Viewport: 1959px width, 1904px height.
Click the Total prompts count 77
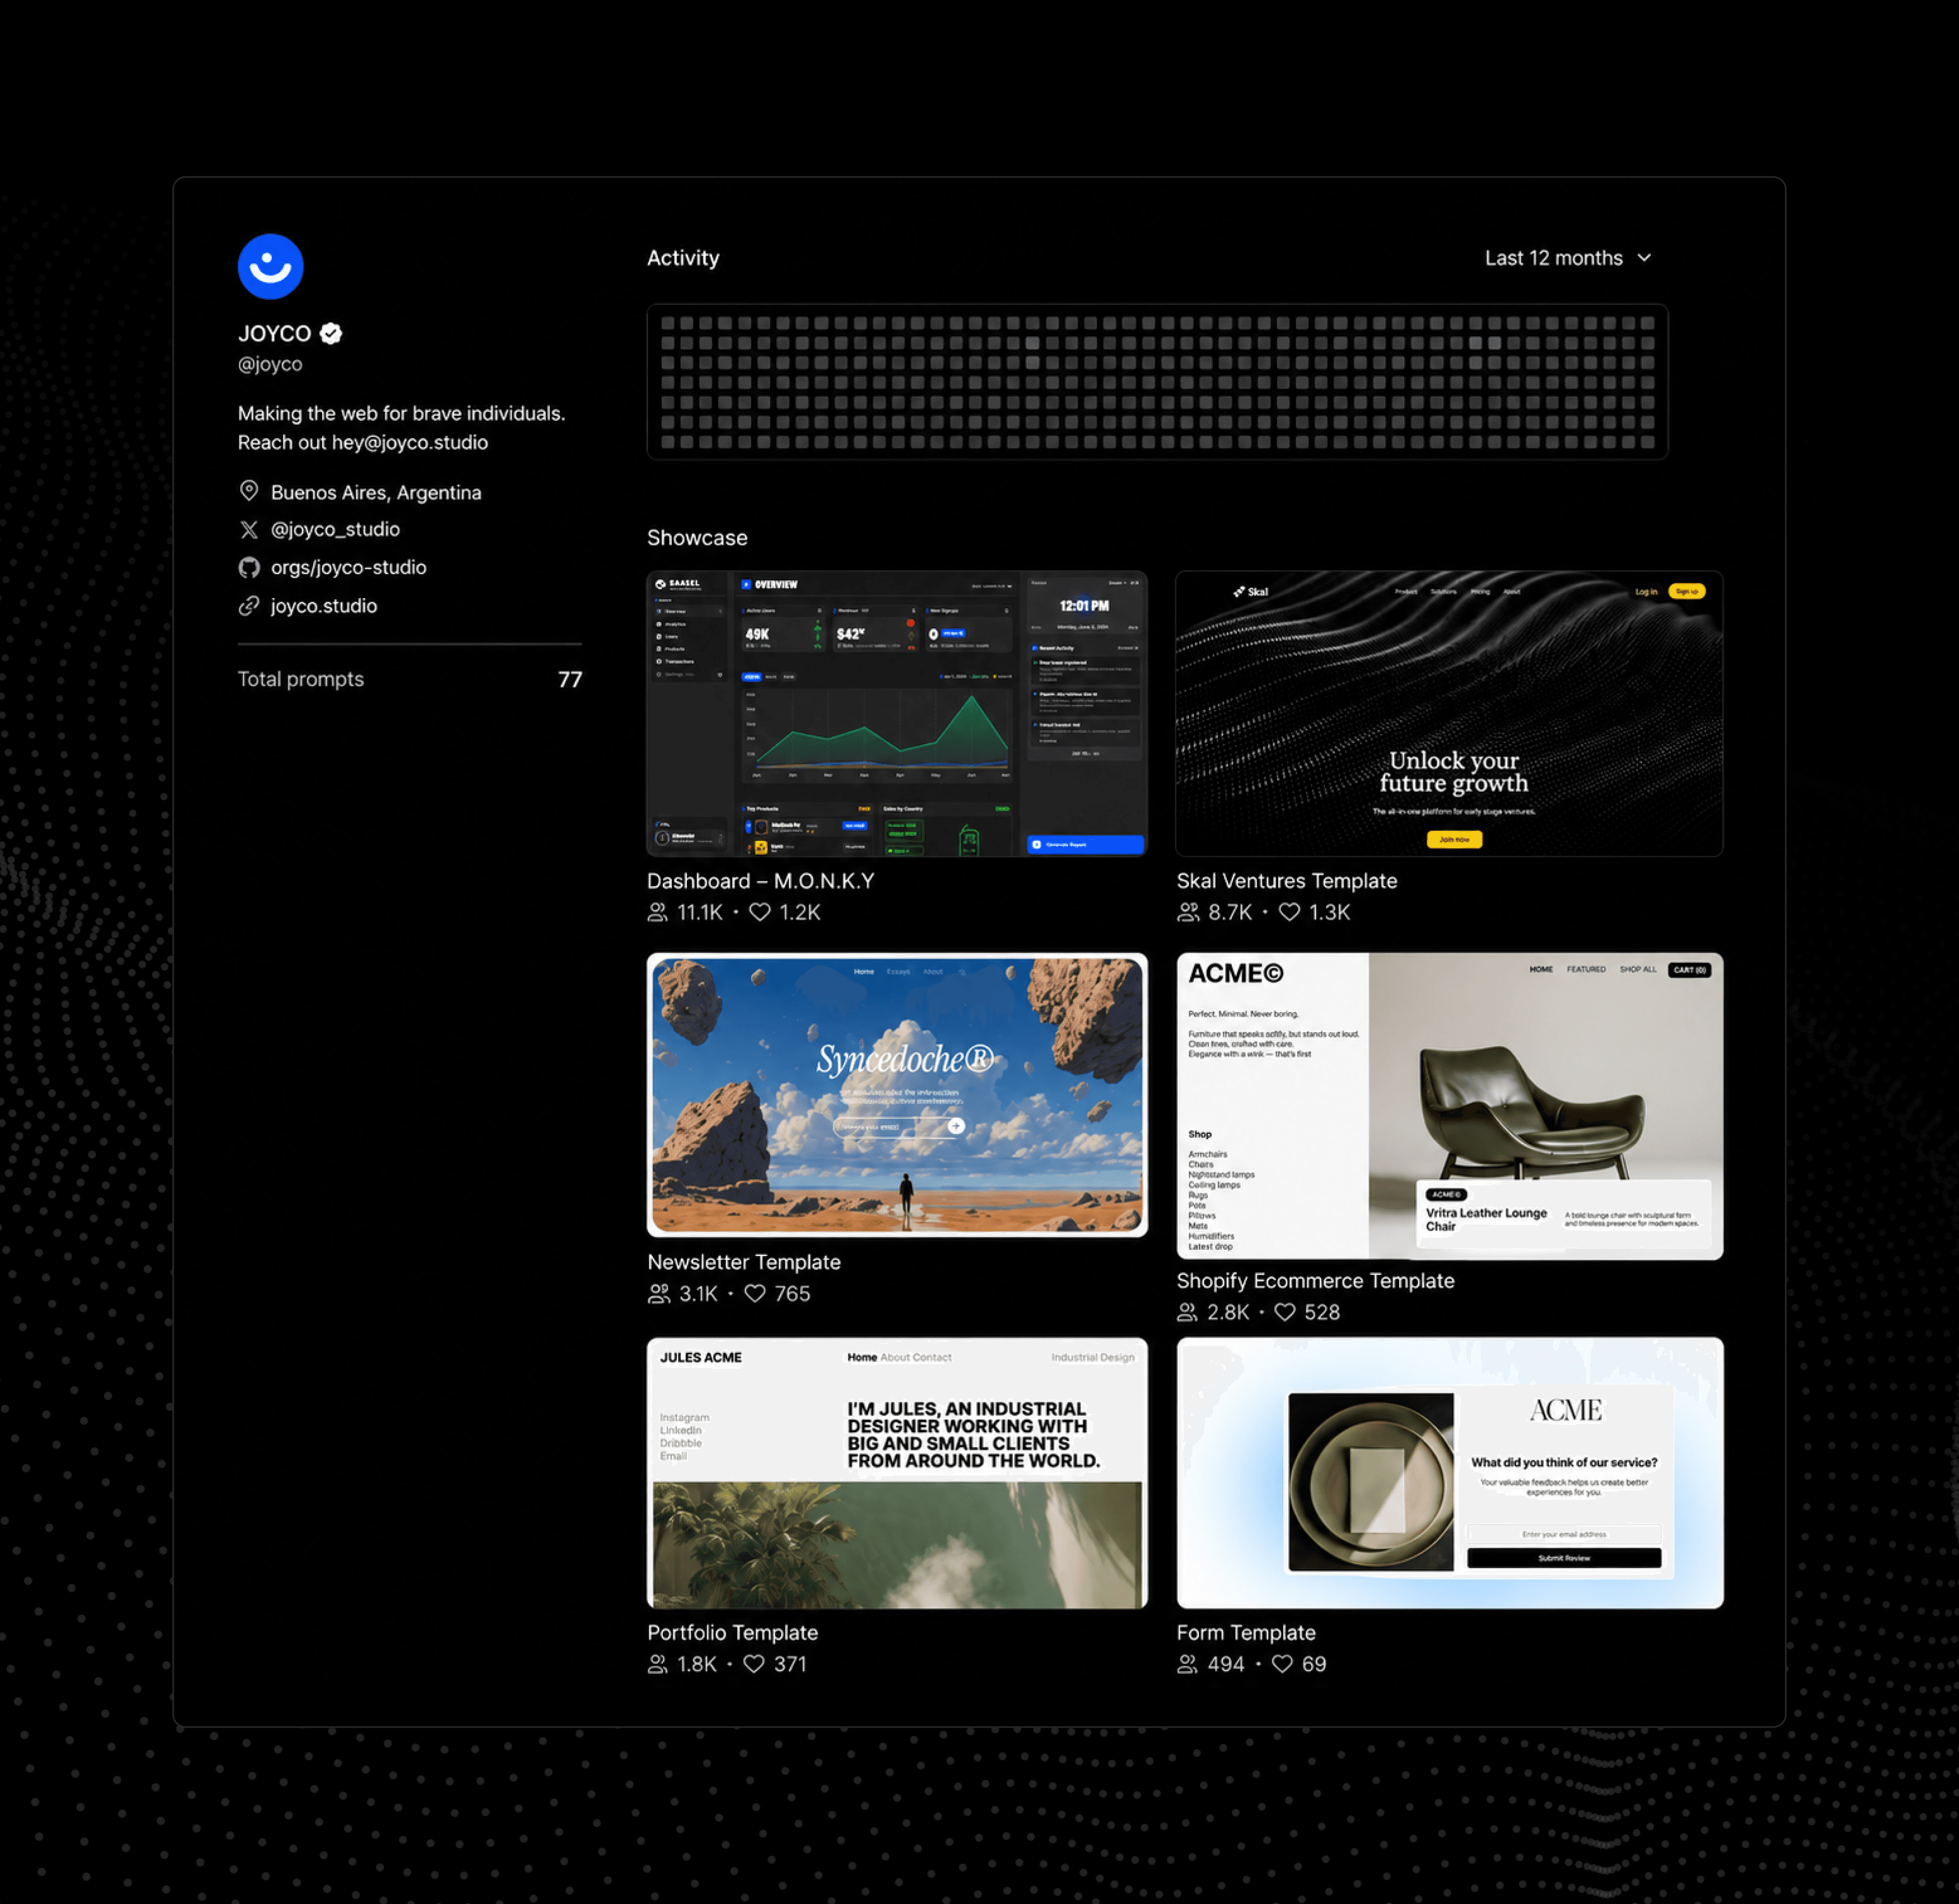point(570,680)
